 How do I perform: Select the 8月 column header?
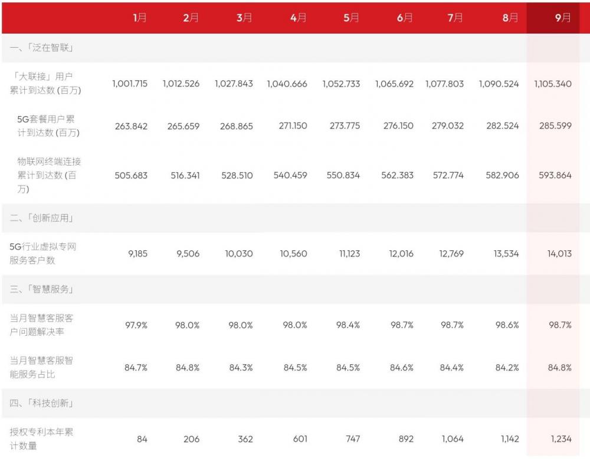[x=510, y=18]
